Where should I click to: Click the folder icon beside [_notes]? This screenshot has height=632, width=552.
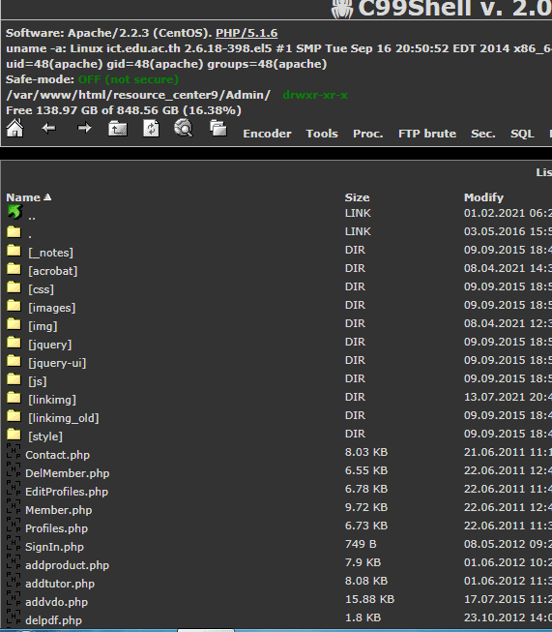point(14,251)
